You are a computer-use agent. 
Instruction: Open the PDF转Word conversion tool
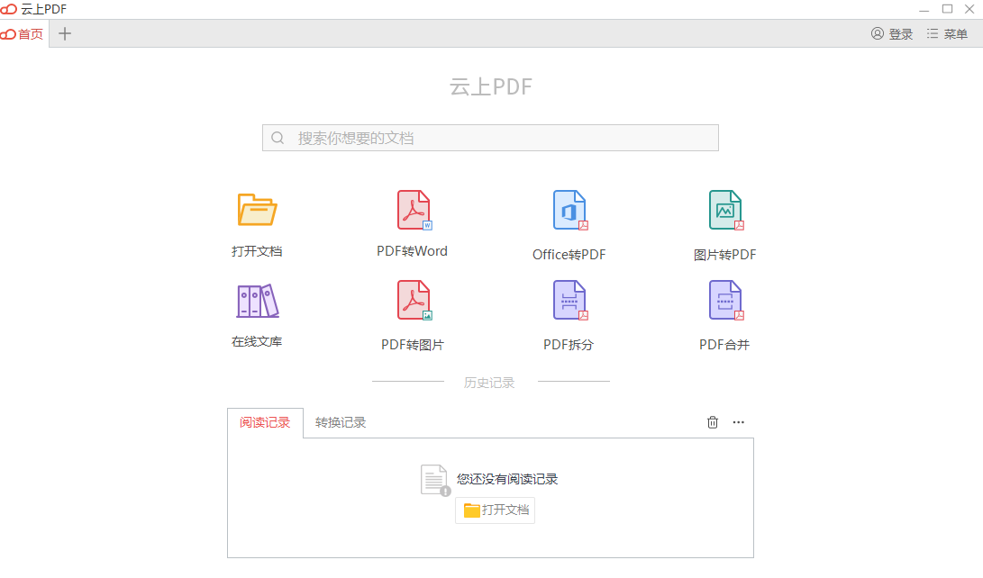pyautogui.click(x=412, y=221)
